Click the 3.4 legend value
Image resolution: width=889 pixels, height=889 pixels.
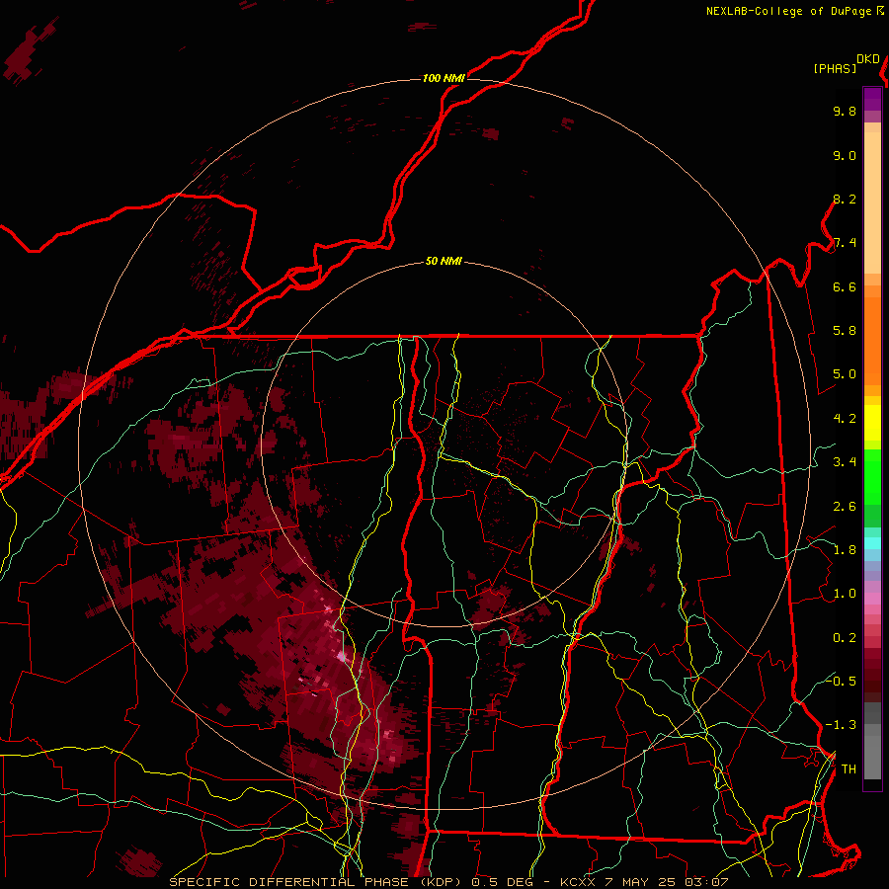[845, 462]
